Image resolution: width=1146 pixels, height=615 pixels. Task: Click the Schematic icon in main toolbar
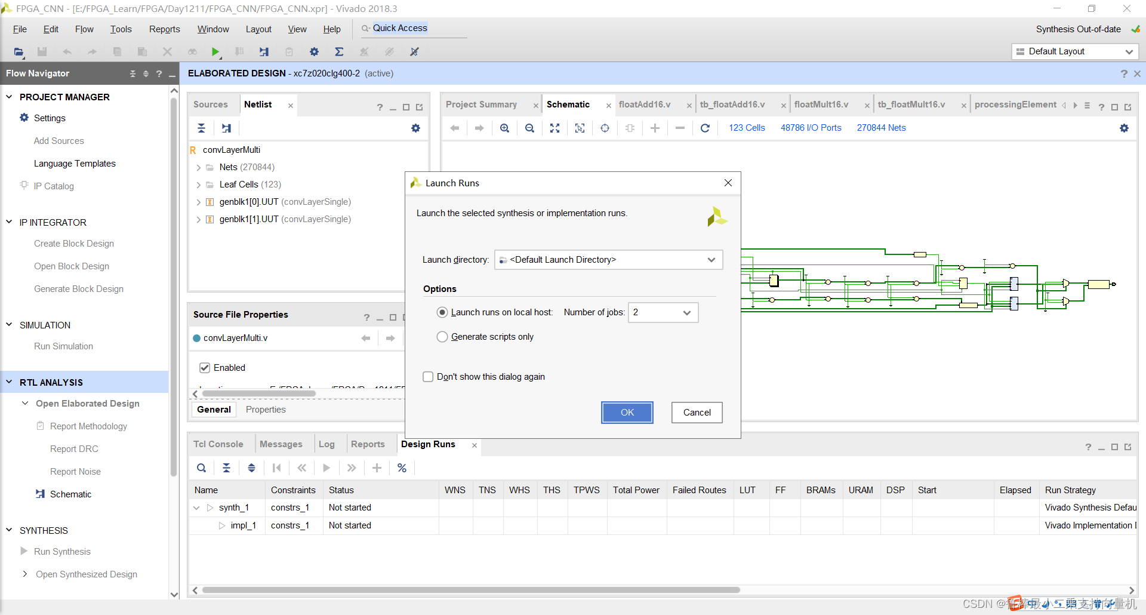click(264, 52)
